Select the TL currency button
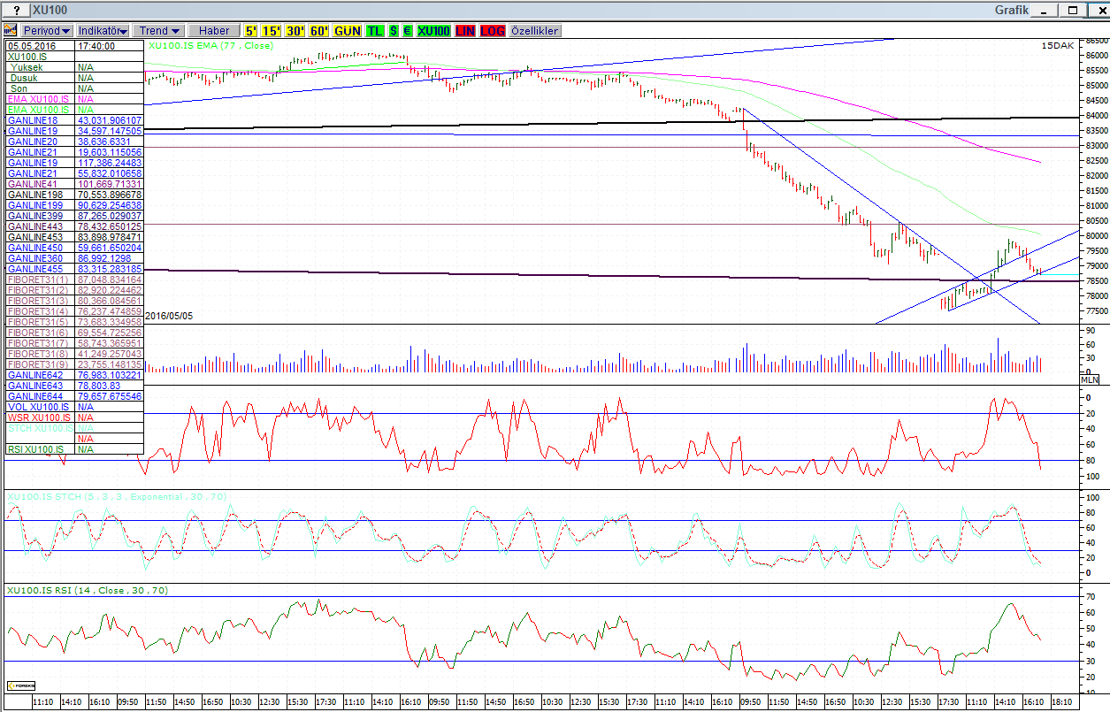Viewport: 1110px width, 712px height. pyautogui.click(x=375, y=30)
